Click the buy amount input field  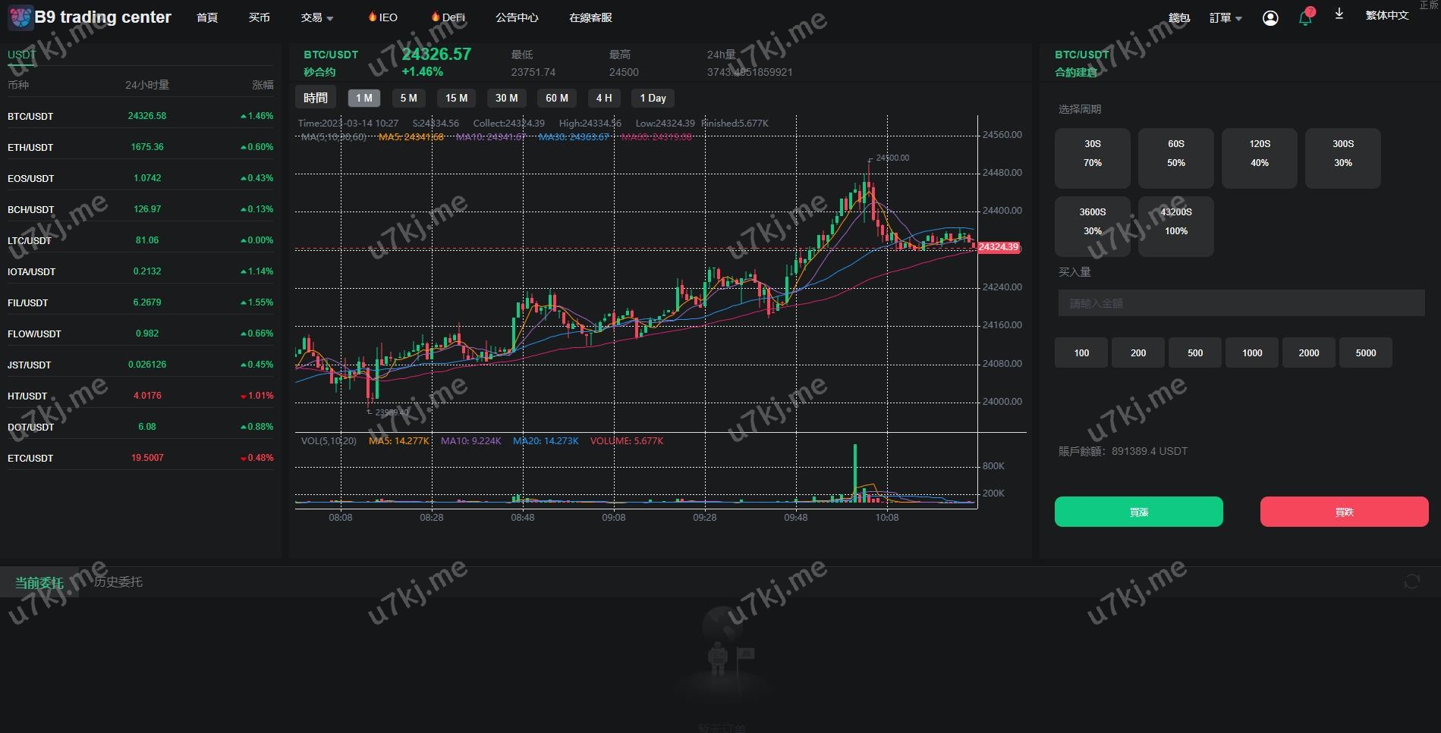pyautogui.click(x=1241, y=303)
